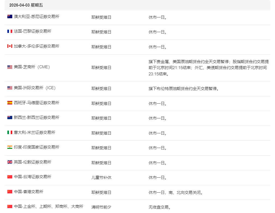Click 休市一日 in the Paris row
Screen dimensions: 275x213
point(158,32)
